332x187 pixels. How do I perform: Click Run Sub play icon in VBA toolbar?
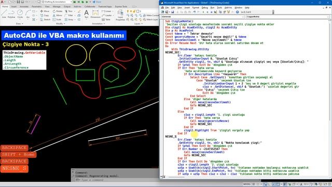click(203, 12)
